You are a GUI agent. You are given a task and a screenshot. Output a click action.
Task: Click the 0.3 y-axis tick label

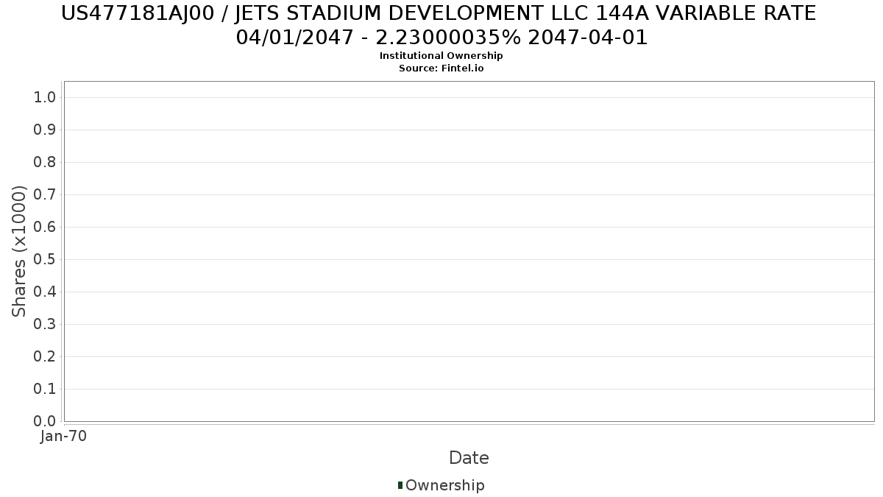(45, 324)
